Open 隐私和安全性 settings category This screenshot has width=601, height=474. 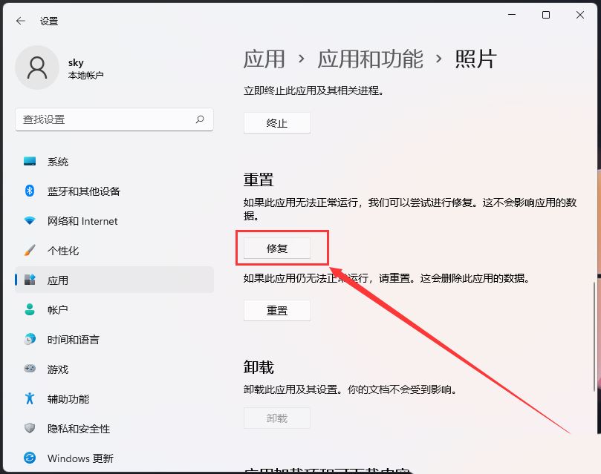tap(114, 428)
